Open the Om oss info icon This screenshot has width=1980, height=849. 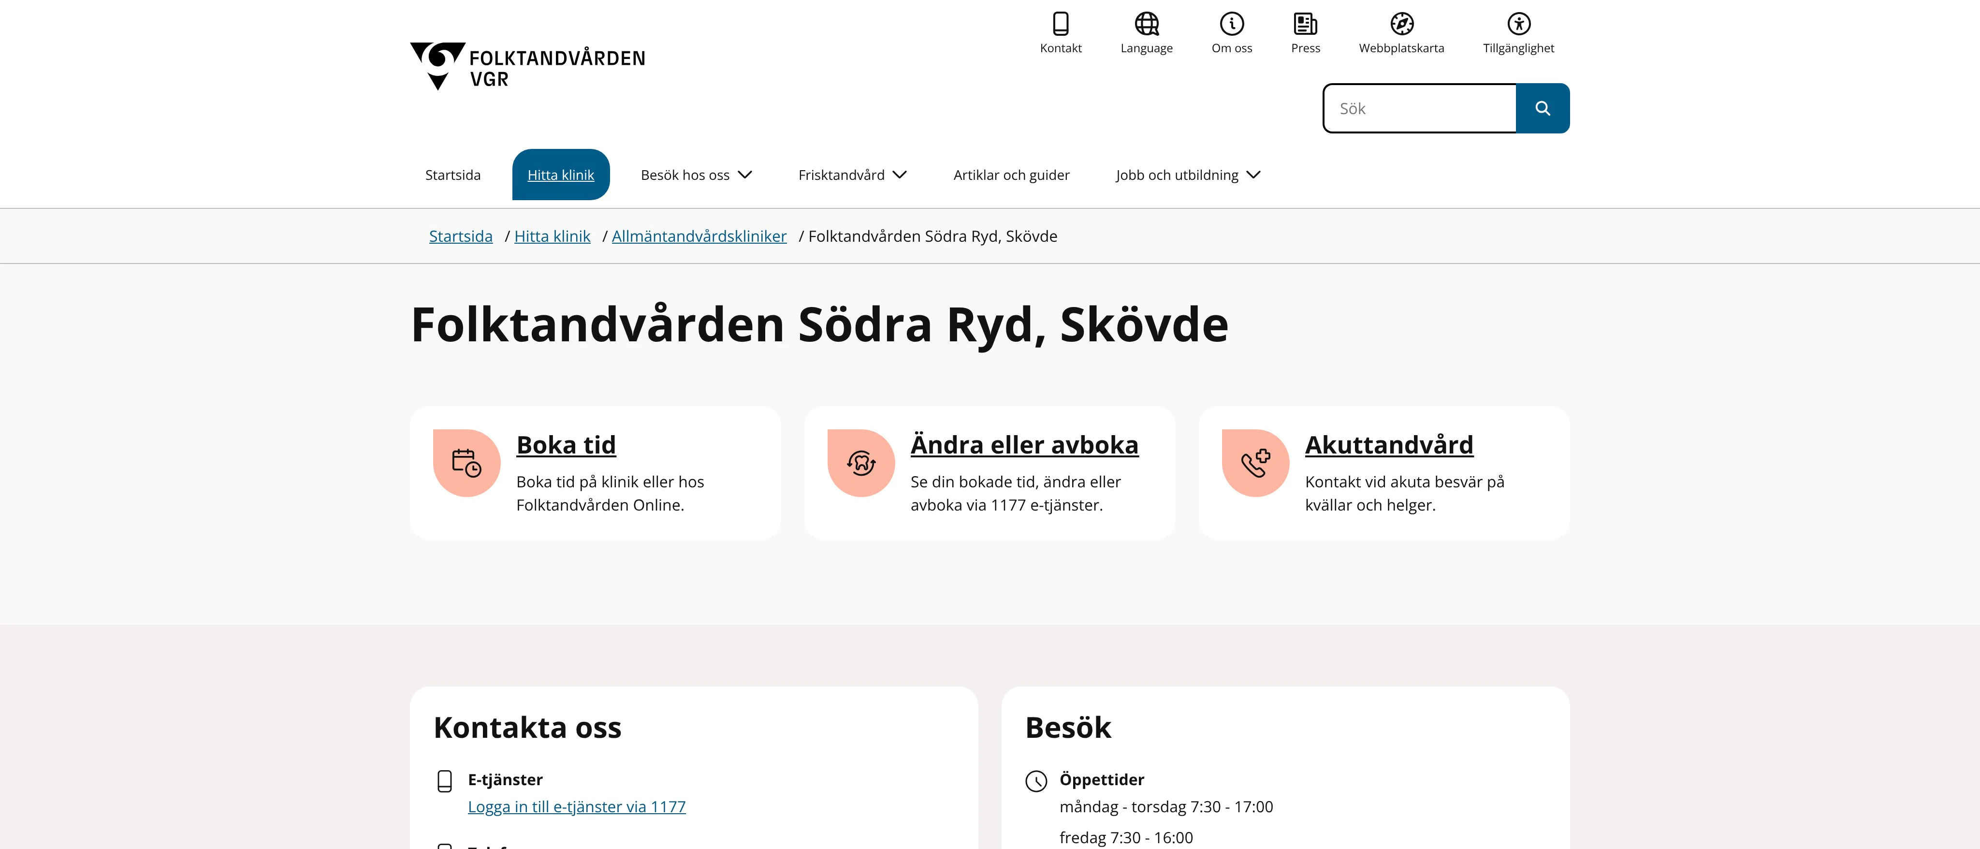1231,24
